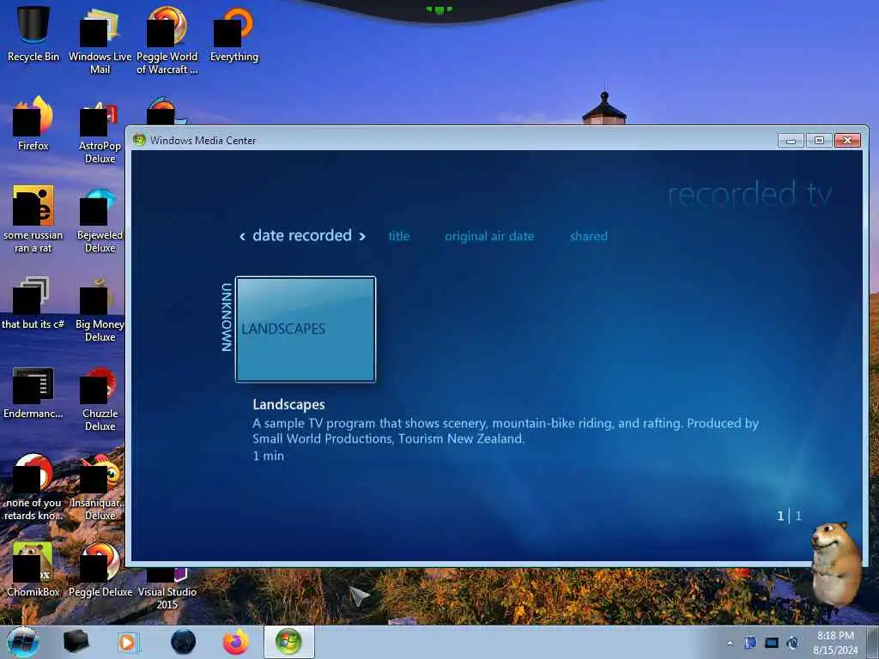Viewport: 879px width, 659px height.
Task: Open Windows Media Player in taskbar
Action: pos(127,642)
